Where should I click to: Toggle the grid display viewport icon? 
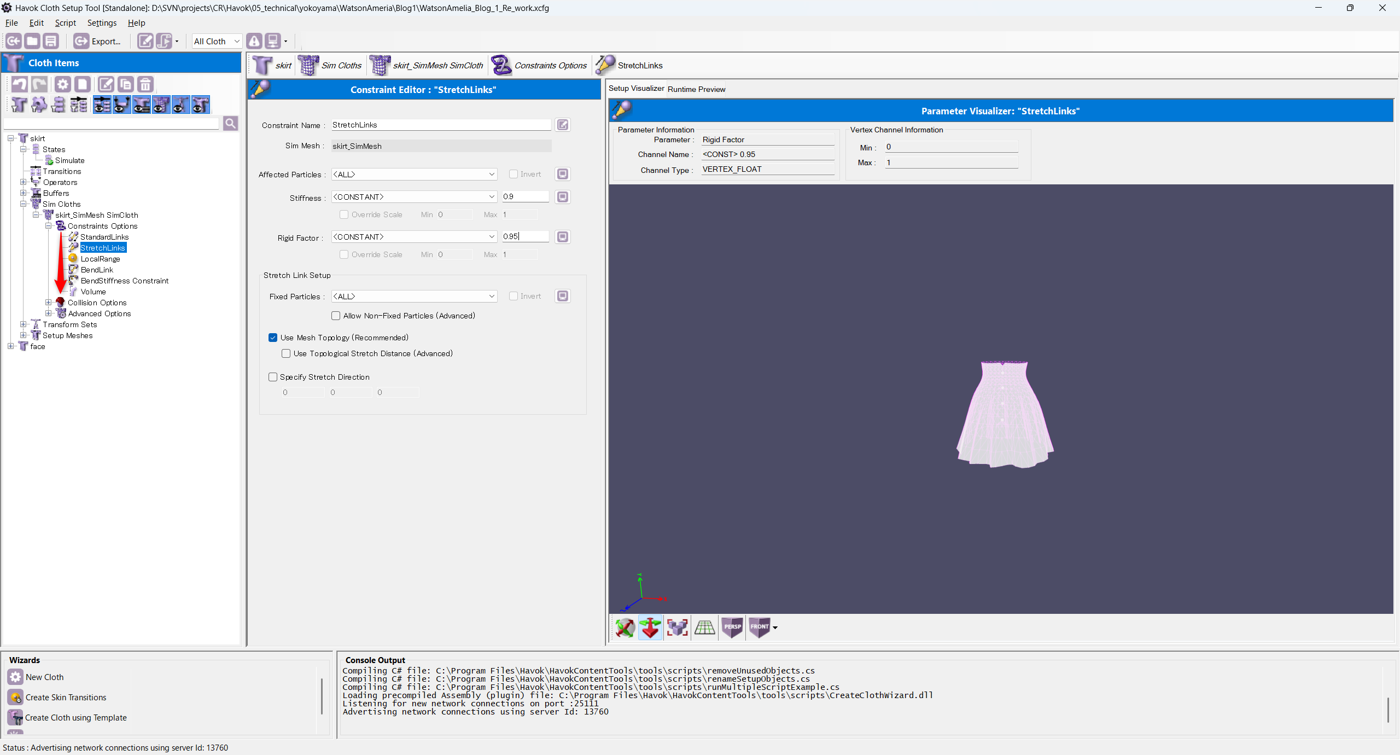click(705, 628)
